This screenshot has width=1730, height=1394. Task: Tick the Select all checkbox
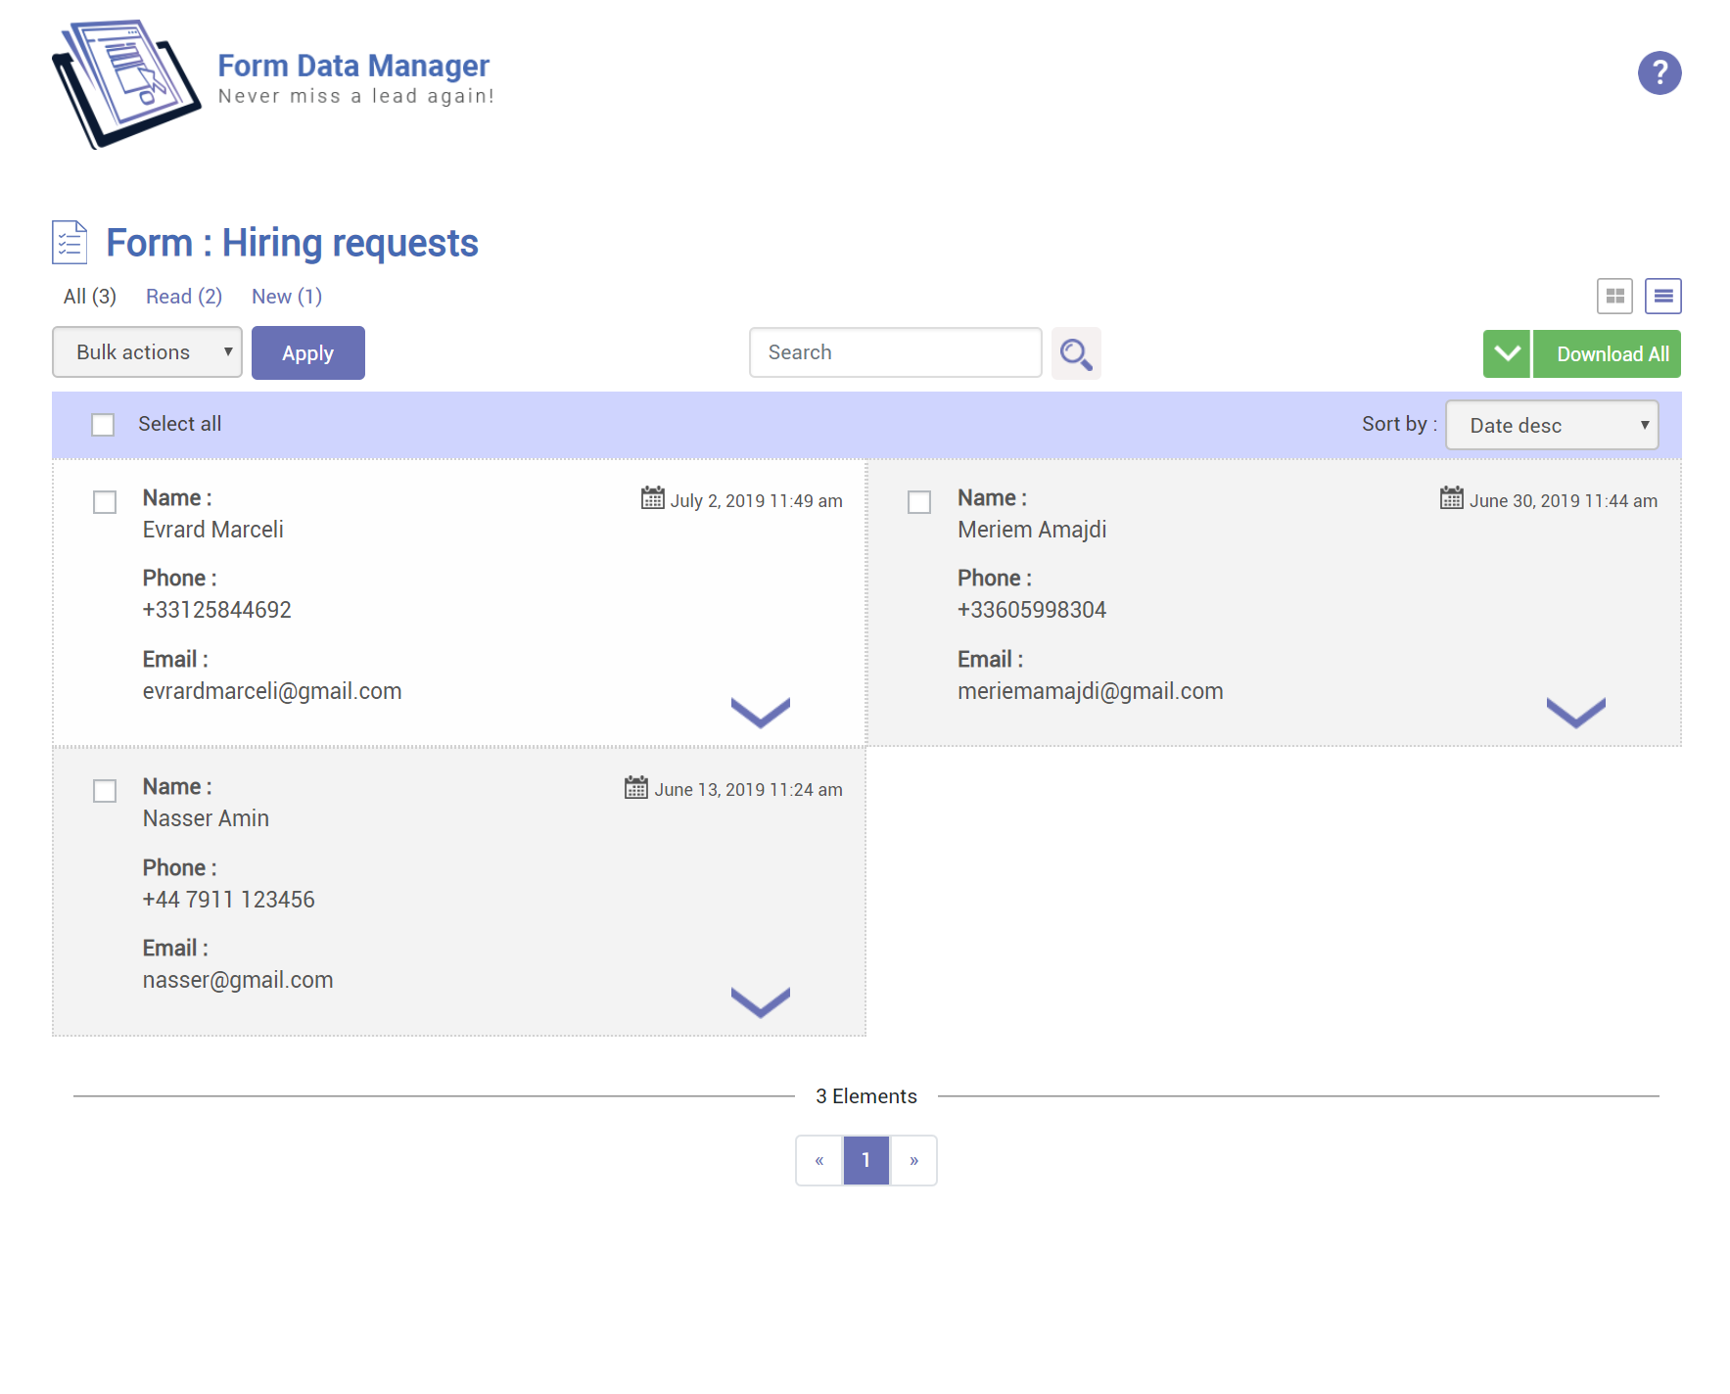(x=103, y=425)
